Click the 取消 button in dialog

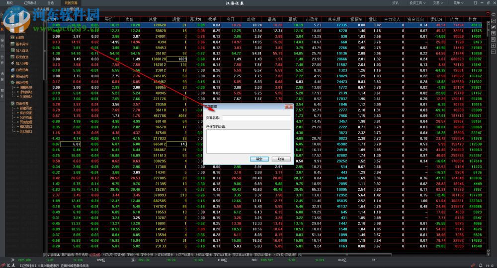pos(281,159)
